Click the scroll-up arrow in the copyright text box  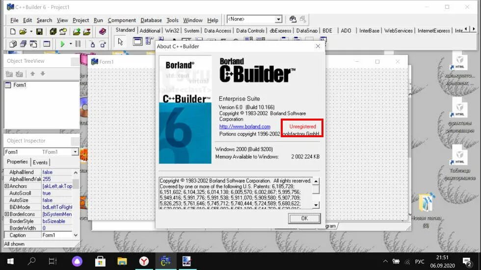(x=316, y=181)
